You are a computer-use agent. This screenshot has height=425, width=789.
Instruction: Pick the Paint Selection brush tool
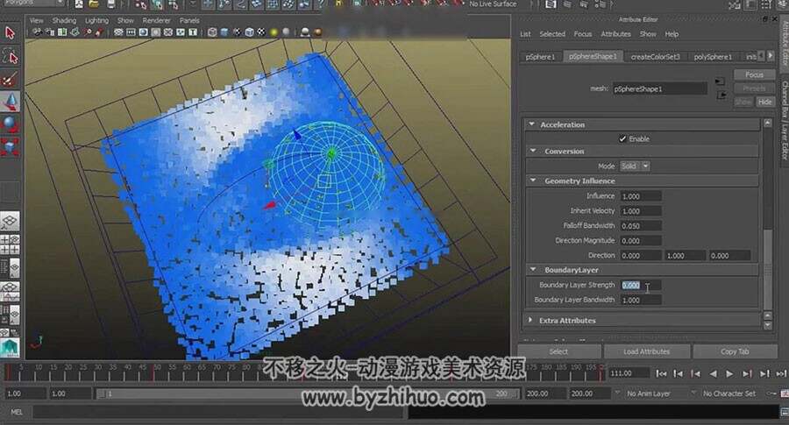10,80
